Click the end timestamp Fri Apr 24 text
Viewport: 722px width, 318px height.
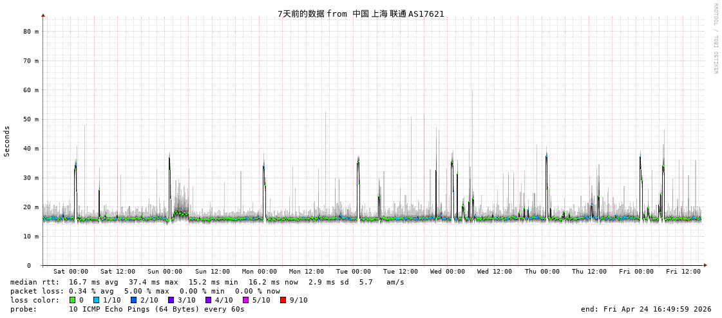pyautogui.click(x=646, y=309)
